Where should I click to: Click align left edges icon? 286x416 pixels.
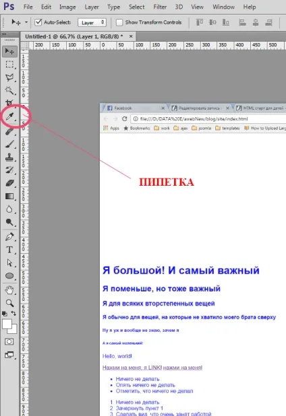242,23
